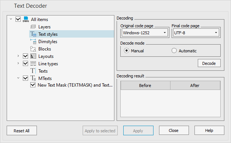Screen dimensions: 231x143
Task: Toggle the MTexts checkbox
Action: tap(25, 78)
